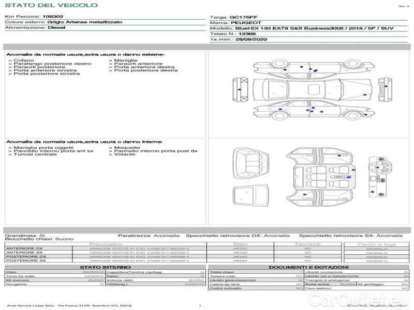Image resolution: width=414 pixels, height=310 pixels.
Task: Click Arval Service Lease Italia footer address
Action: pos(69,306)
